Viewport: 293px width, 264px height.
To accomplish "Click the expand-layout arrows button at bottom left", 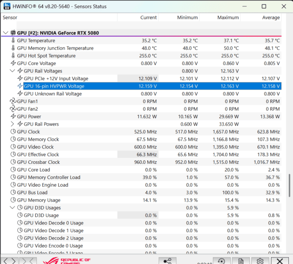I will [x=10, y=261].
